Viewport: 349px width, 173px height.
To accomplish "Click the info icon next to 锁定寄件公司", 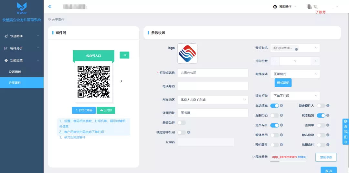I will click(188, 132).
